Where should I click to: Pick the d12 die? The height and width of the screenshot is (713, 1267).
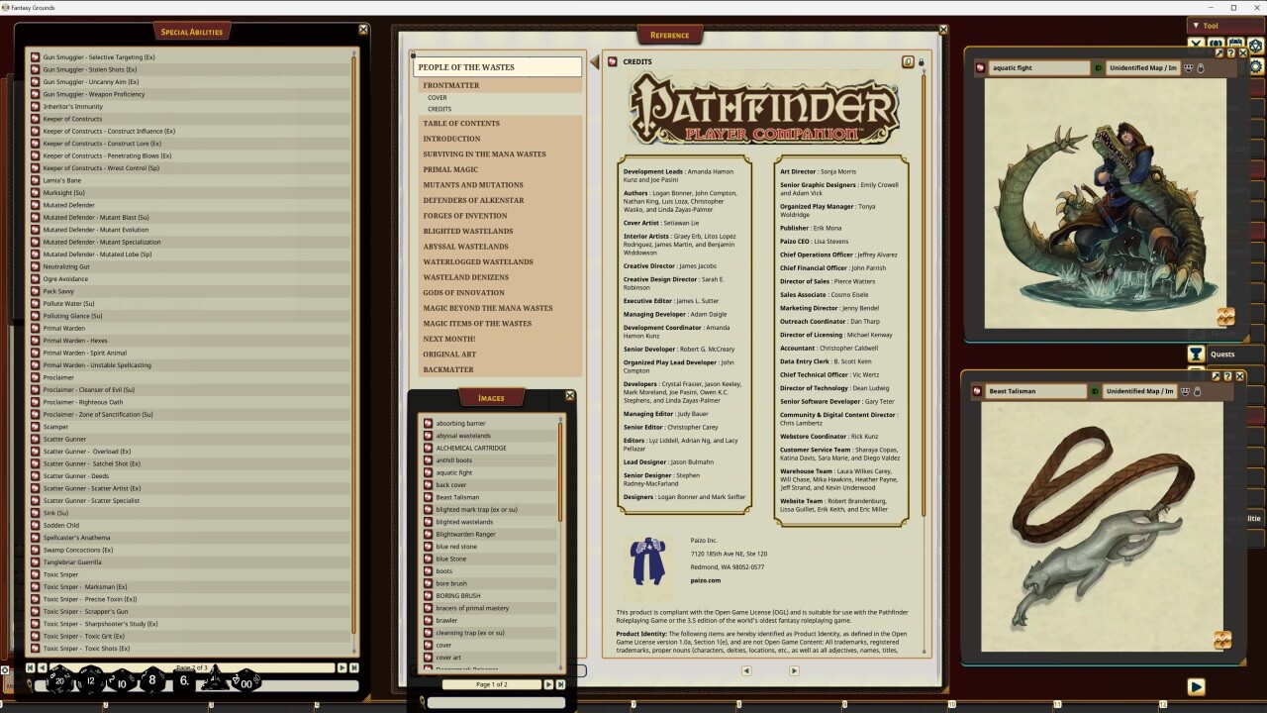91,681
